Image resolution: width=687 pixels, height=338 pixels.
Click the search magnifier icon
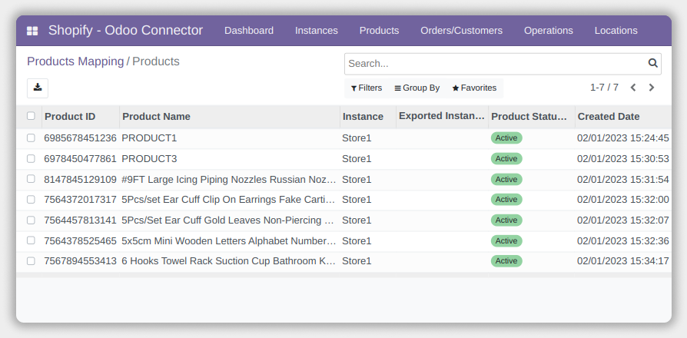point(653,64)
